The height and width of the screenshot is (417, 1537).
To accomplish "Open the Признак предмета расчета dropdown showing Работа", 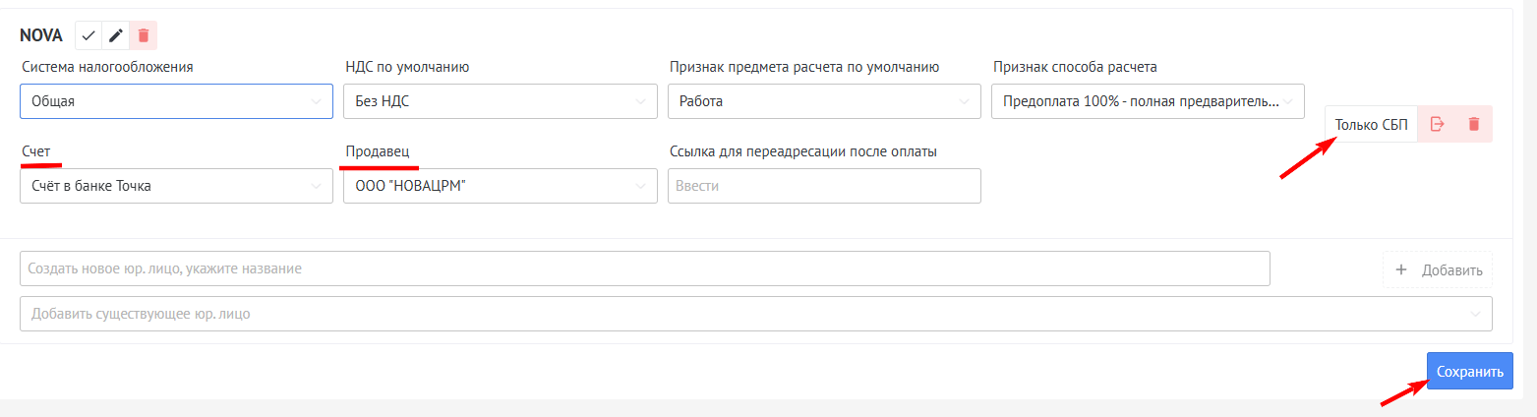I will 824,101.
